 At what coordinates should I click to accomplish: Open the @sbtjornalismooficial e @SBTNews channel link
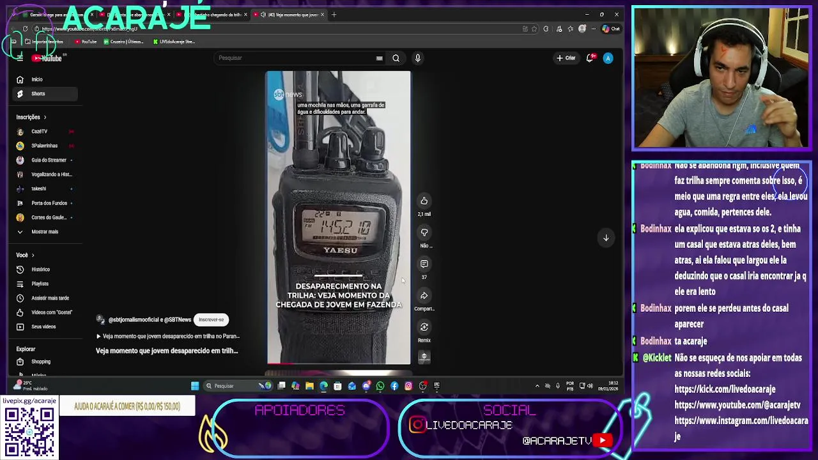click(x=150, y=319)
